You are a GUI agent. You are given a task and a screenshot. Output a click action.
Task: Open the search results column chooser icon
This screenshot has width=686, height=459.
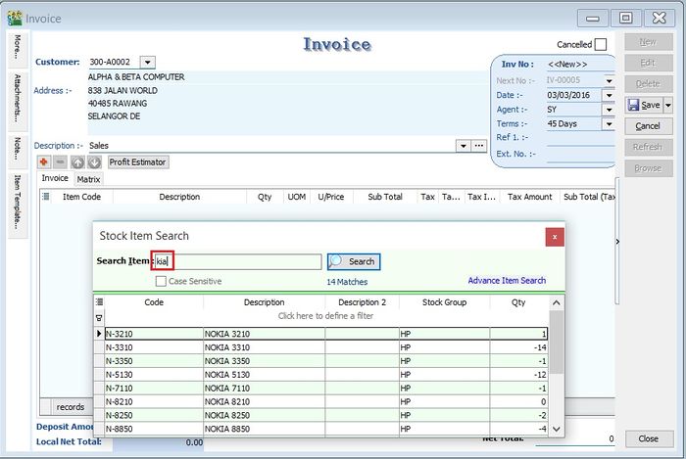tap(99, 302)
